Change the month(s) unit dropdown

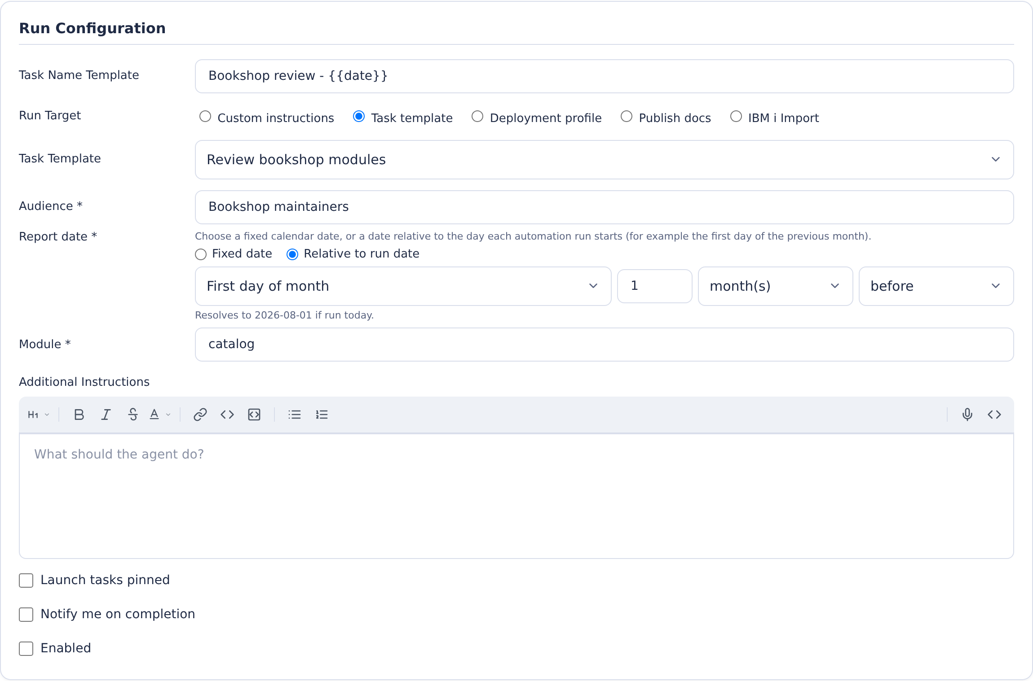pyautogui.click(x=775, y=286)
